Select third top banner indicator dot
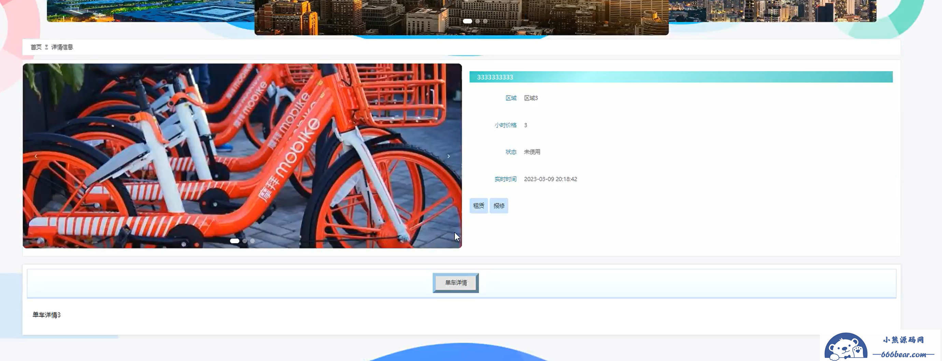The width and height of the screenshot is (942, 361). pos(485,21)
